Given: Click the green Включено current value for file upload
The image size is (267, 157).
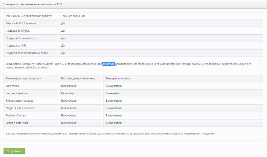Looking at the screenshot, I should tap(113, 93).
